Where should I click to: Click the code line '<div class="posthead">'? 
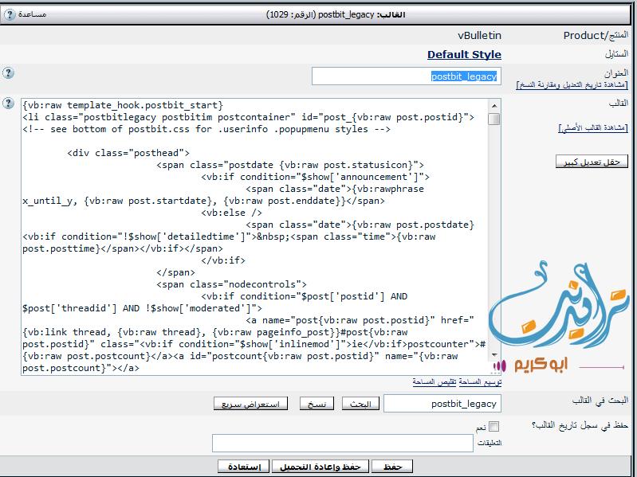(x=128, y=153)
